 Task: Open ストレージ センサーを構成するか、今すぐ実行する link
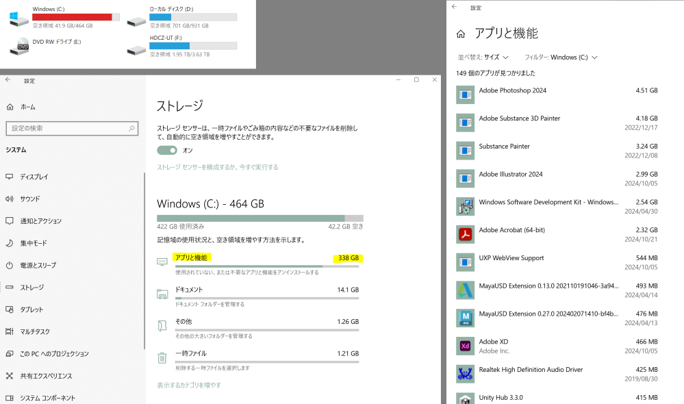[x=218, y=167]
